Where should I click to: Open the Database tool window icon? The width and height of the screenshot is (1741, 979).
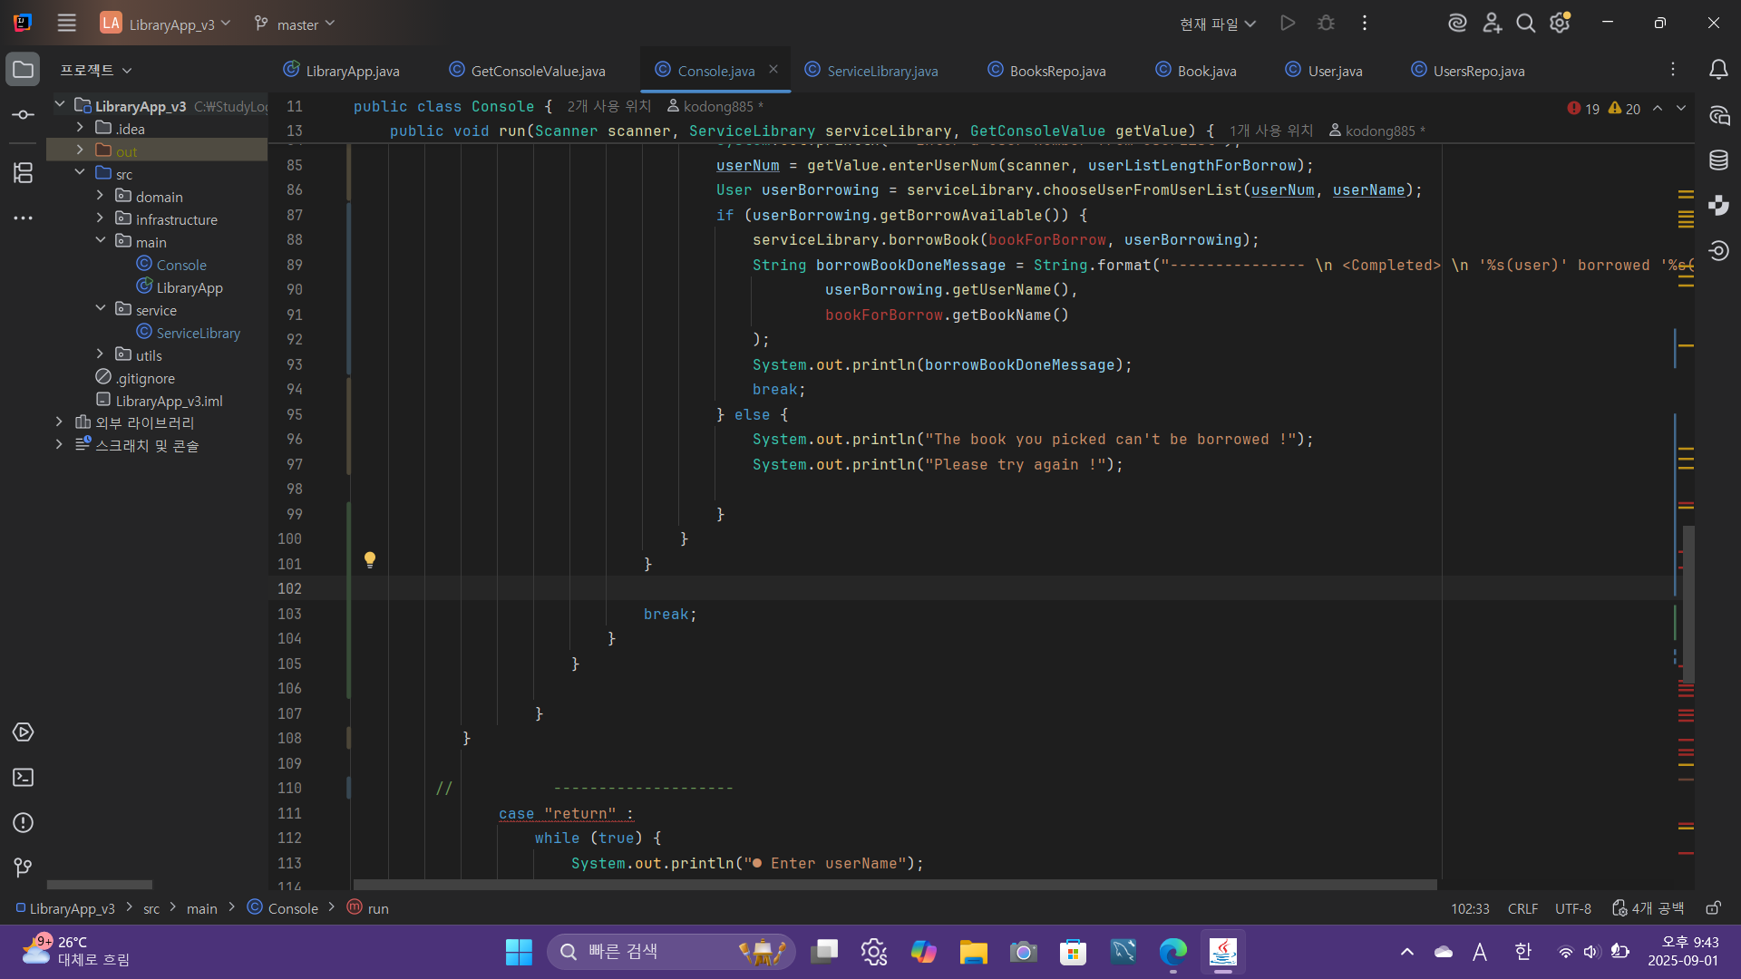1718,160
